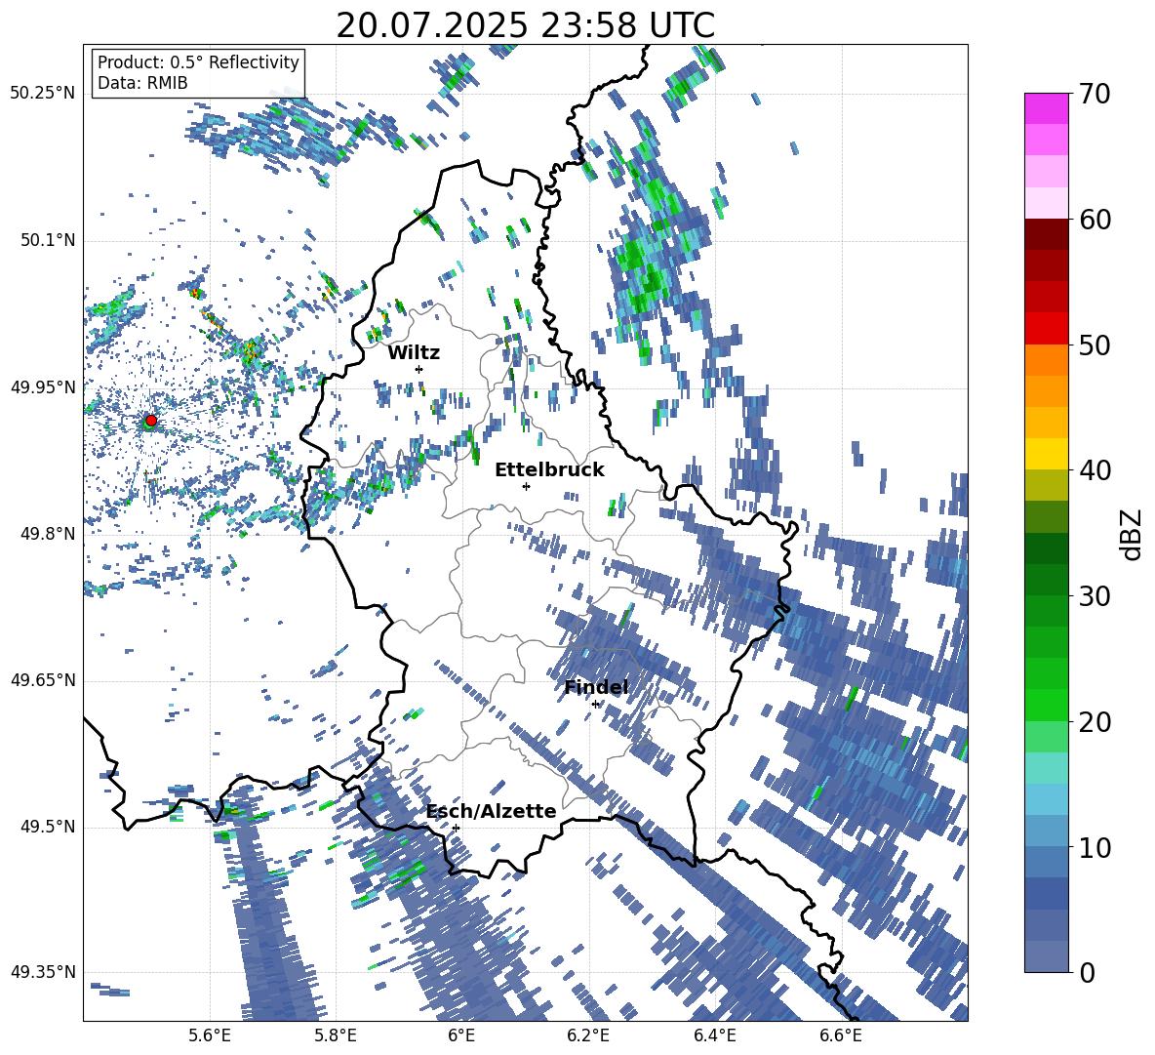The height and width of the screenshot is (1055, 1155).
Task: Click the 50 colorbar tick label
Action: (1095, 345)
